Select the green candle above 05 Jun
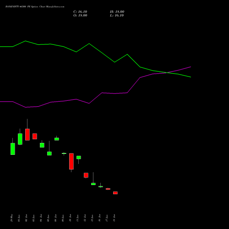 (49, 153)
